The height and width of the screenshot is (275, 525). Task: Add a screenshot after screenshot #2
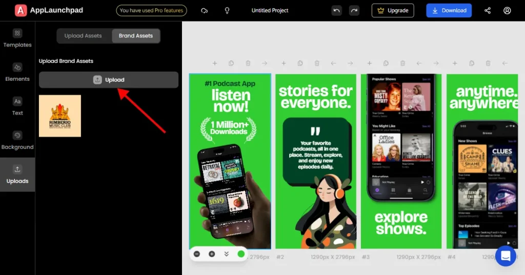[x=284, y=63]
